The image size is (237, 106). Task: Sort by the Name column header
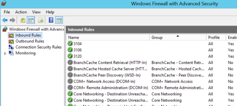tap(108, 37)
